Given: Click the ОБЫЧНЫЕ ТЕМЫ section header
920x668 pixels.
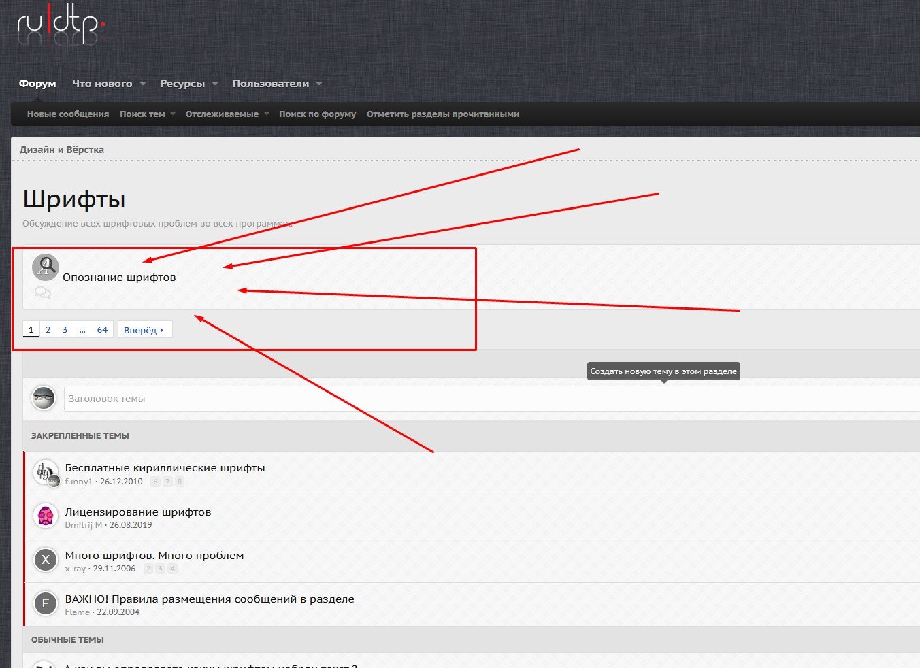Looking at the screenshot, I should click(x=67, y=640).
